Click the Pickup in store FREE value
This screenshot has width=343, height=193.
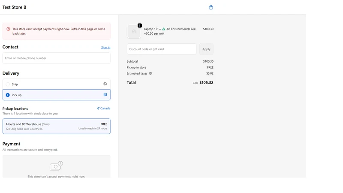(x=210, y=67)
